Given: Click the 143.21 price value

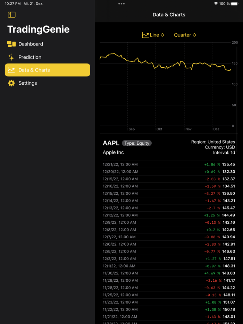Looking at the screenshot, I should 229,201.
